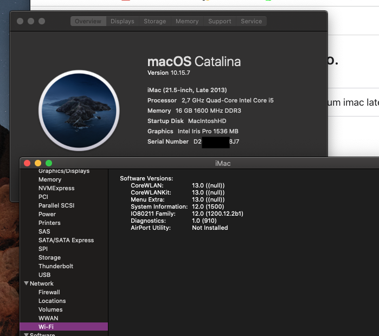This screenshot has width=379, height=336.
Task: Collapse the Network section triangle
Action: click(x=26, y=283)
